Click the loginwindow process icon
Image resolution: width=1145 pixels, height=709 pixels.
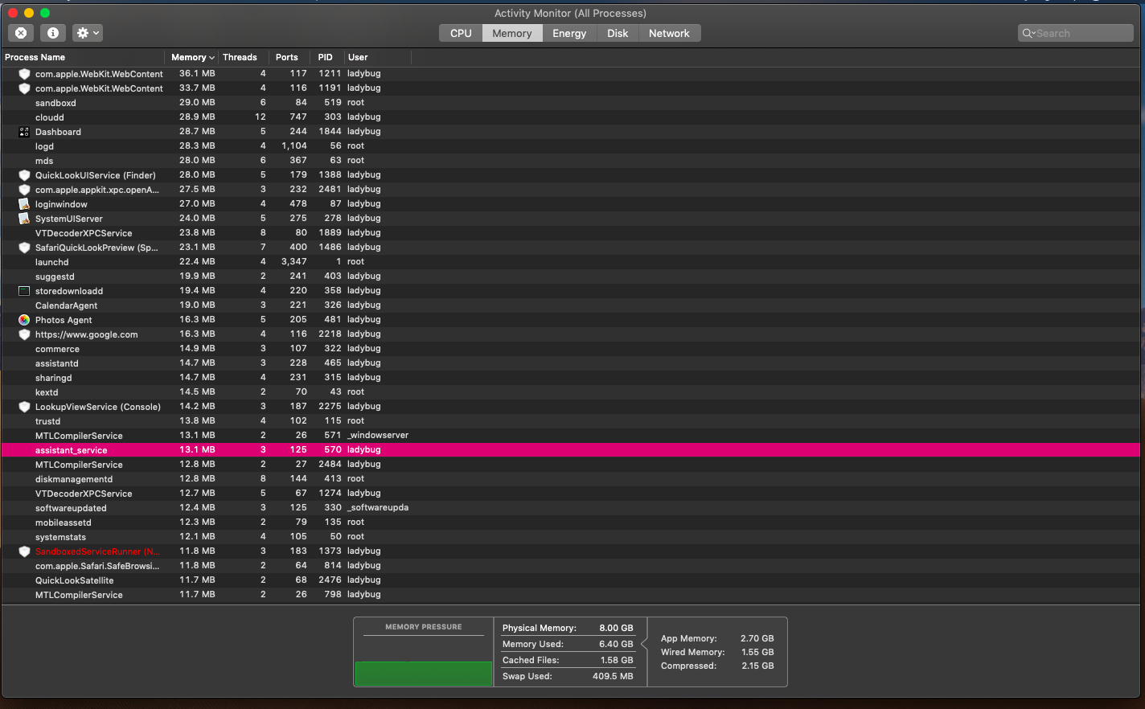24,204
